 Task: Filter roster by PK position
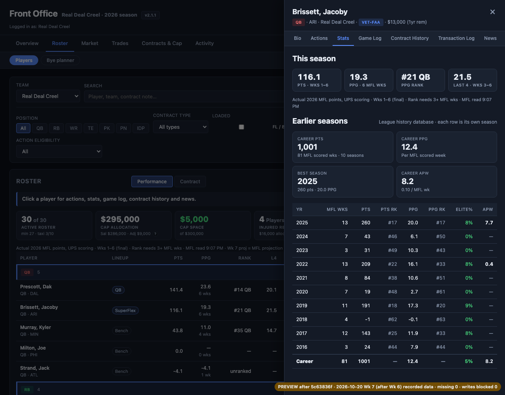point(107,128)
